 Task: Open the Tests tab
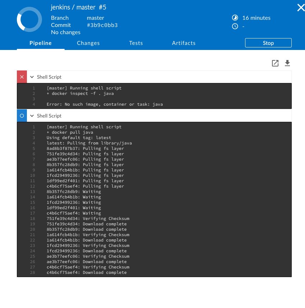(x=136, y=43)
